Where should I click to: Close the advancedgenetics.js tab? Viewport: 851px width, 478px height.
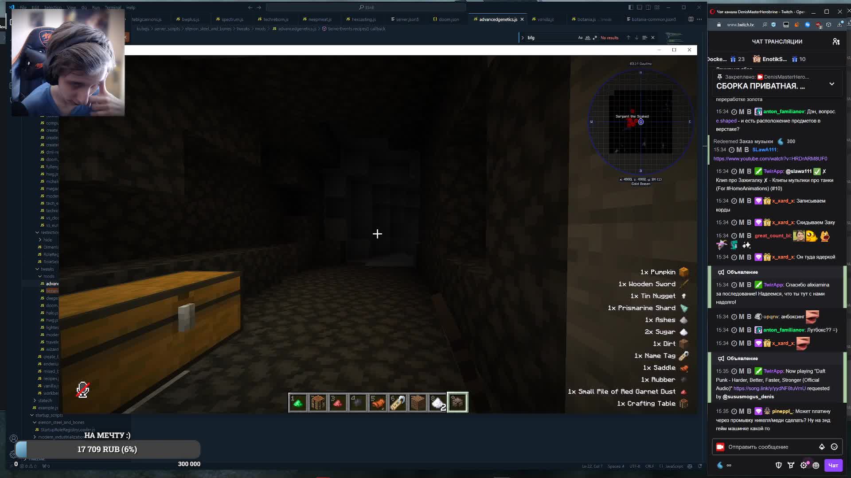(522, 19)
